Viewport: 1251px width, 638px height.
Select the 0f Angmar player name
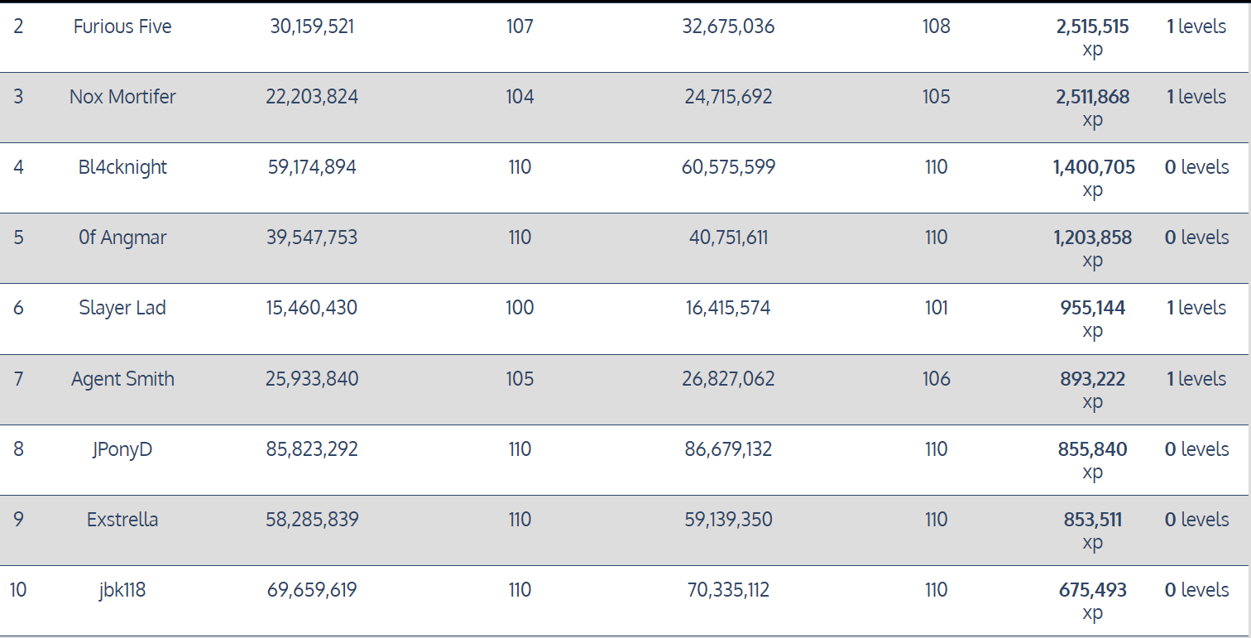click(122, 237)
